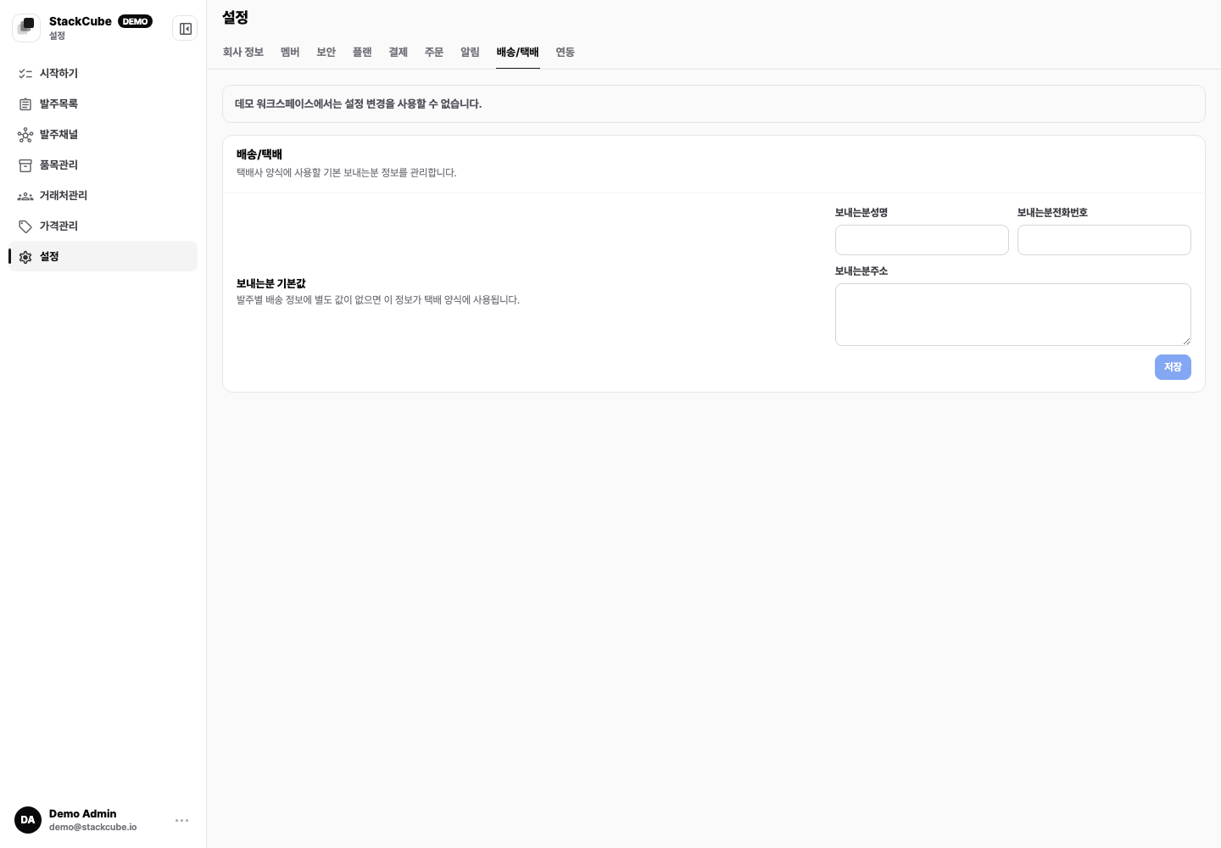Click the DEMO badge
The width and height of the screenshot is (1221, 848).
135,21
